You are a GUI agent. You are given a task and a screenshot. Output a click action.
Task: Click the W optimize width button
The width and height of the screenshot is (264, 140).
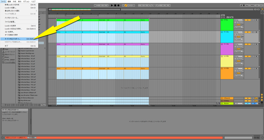(258, 9)
